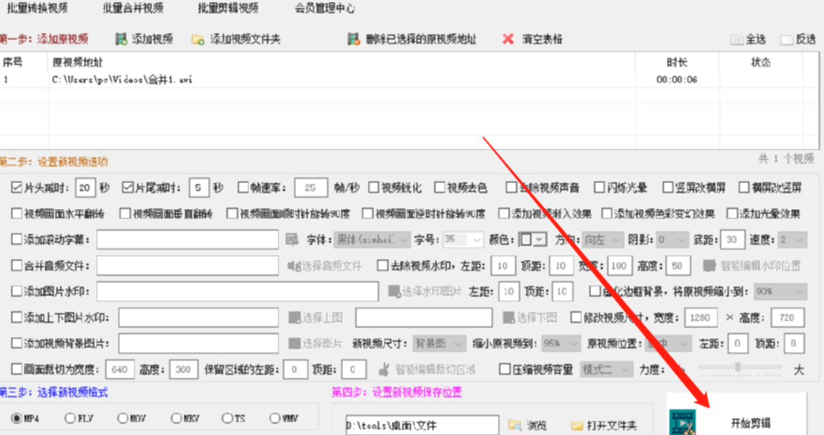Open the 方向 direction dropdown
Image resolution: width=824 pixels, height=435 pixels.
[x=603, y=240]
